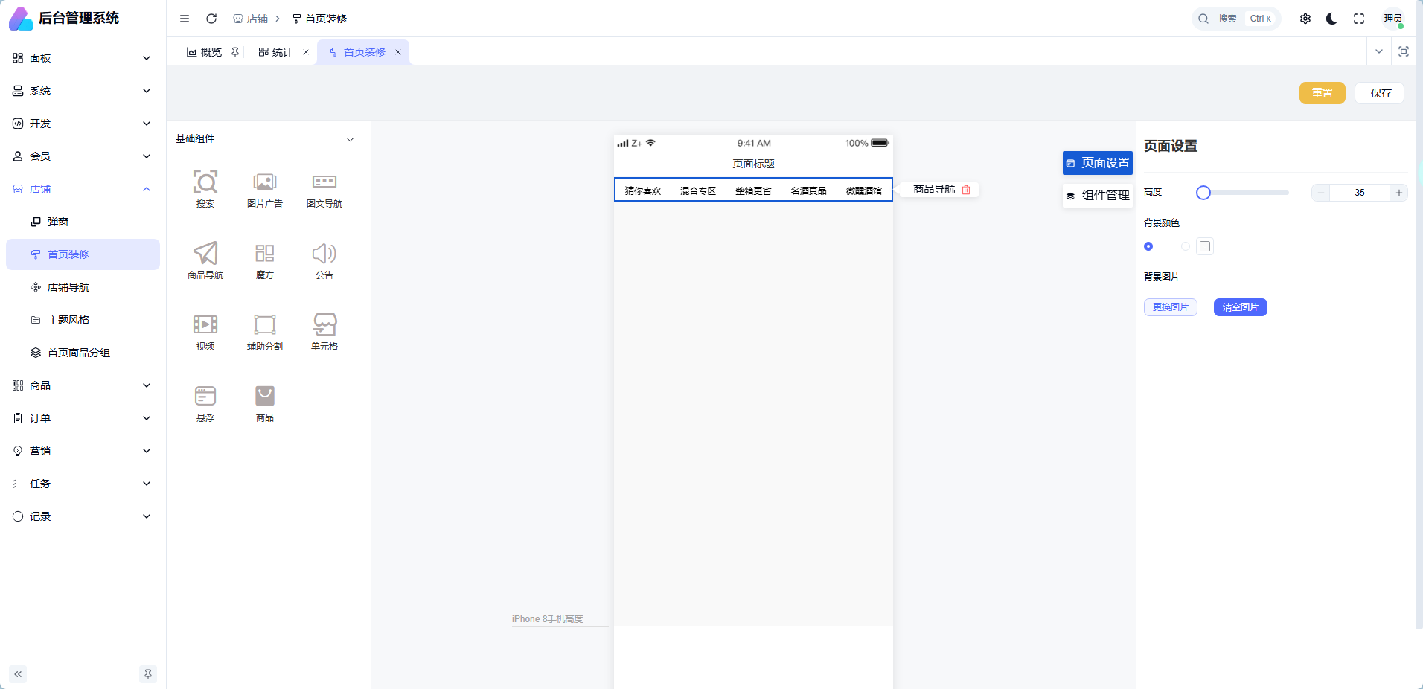The width and height of the screenshot is (1423, 689).
Task: Click the 保存 save button
Action: point(1380,93)
